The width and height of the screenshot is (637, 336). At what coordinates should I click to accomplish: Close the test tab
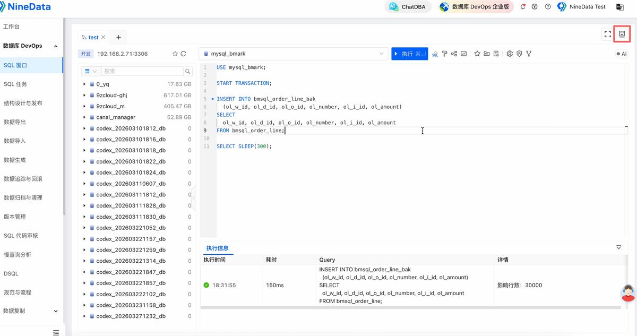(x=104, y=37)
